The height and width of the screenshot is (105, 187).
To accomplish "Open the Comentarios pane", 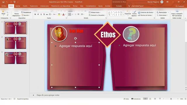I will coord(136,99).
